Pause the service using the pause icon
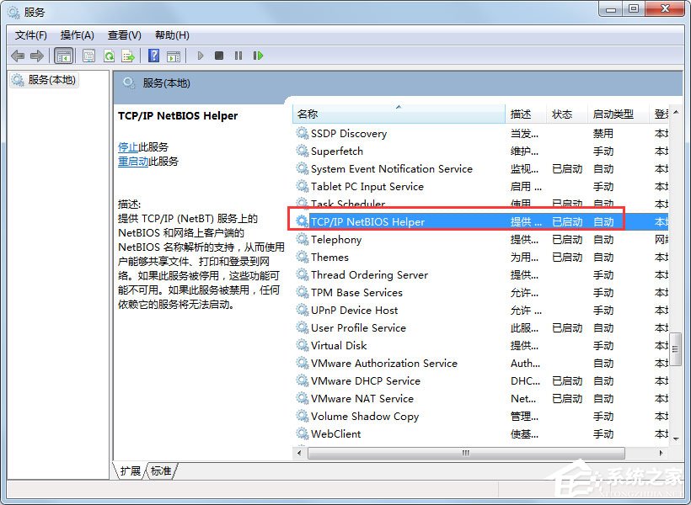The width and height of the screenshot is (691, 505). coord(238,56)
